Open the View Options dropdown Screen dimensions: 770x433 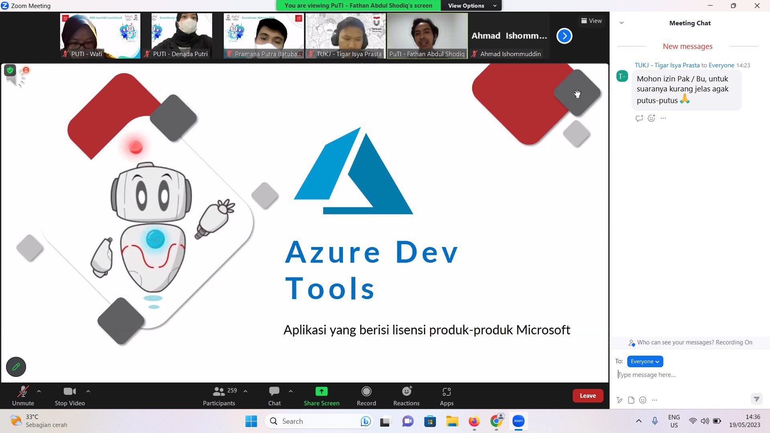pos(471,6)
